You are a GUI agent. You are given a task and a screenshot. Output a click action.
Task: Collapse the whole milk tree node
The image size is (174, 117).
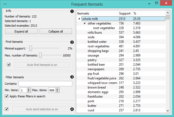pos(79,19)
